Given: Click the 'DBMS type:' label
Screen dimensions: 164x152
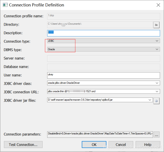Looking at the screenshot, I should pyautogui.click(x=13, y=50).
